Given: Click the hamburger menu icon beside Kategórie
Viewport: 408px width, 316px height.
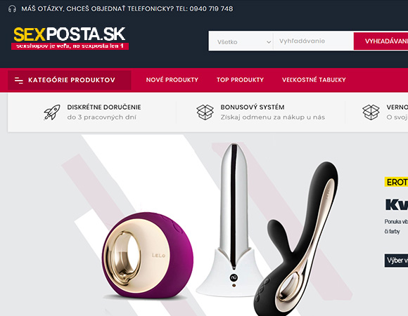Looking at the screenshot, I should pos(19,80).
